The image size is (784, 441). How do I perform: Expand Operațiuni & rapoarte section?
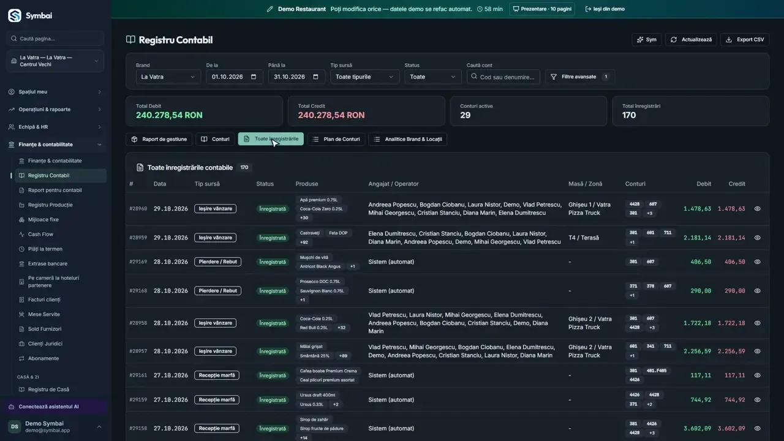pos(55,110)
